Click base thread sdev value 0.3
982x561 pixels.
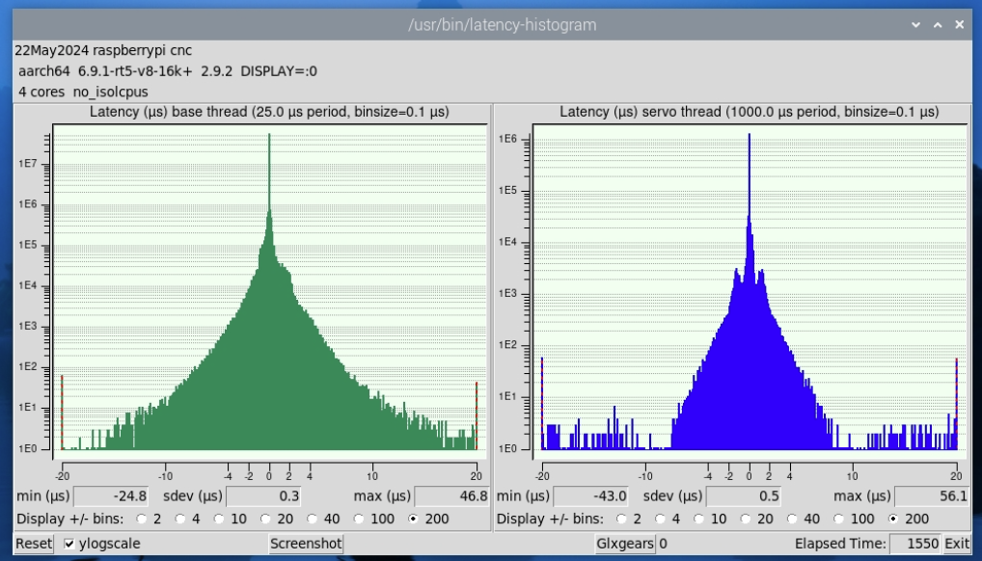263,496
